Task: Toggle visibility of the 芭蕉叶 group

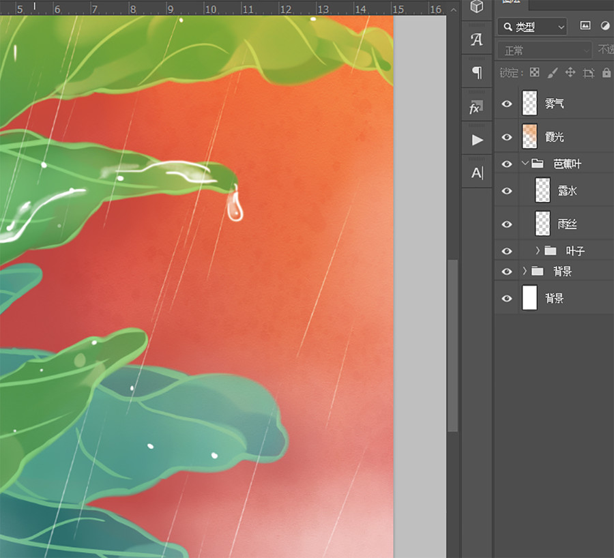Action: 507,164
